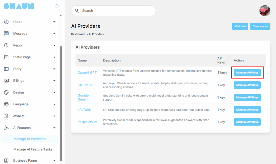Expand the Static Page dropdown arrow
276x164 pixels.
pos(54,57)
